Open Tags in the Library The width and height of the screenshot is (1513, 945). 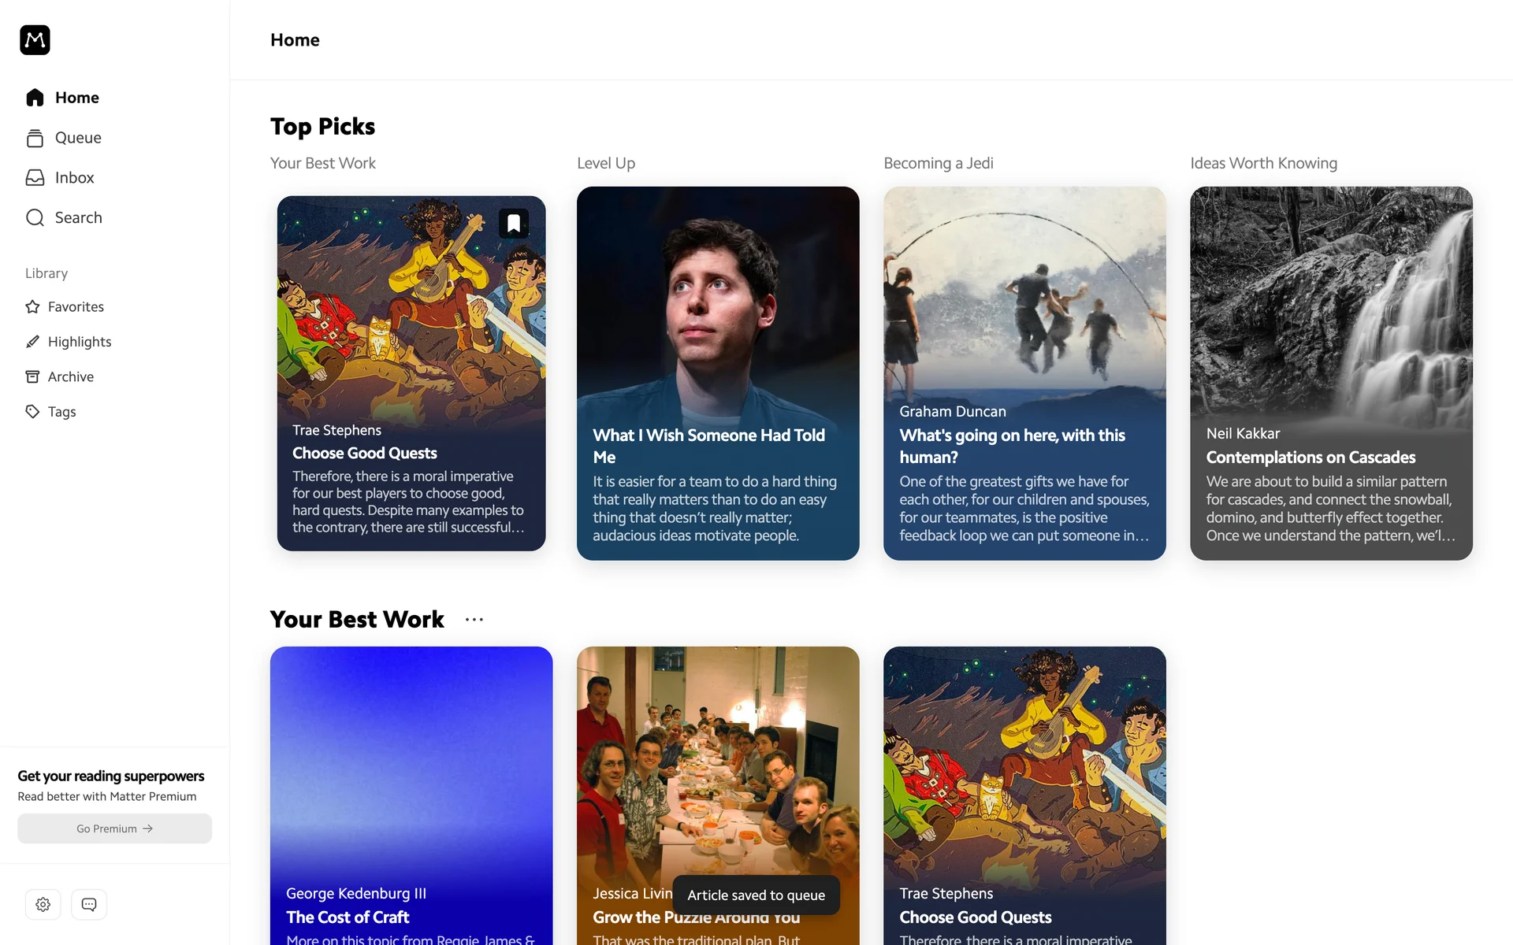pos(50,412)
